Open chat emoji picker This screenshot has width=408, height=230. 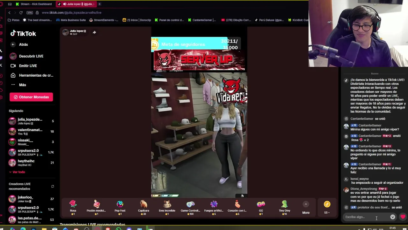tap(393, 217)
